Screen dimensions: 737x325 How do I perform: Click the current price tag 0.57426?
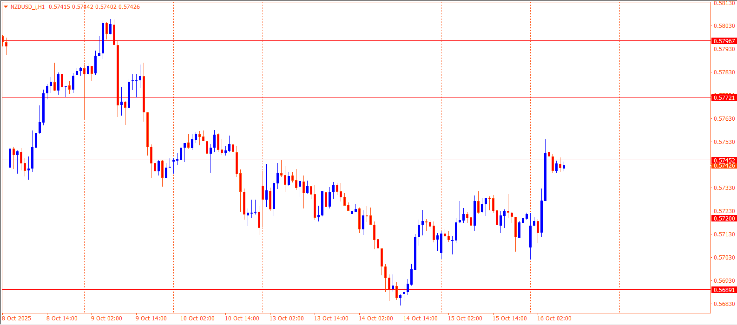coord(724,166)
